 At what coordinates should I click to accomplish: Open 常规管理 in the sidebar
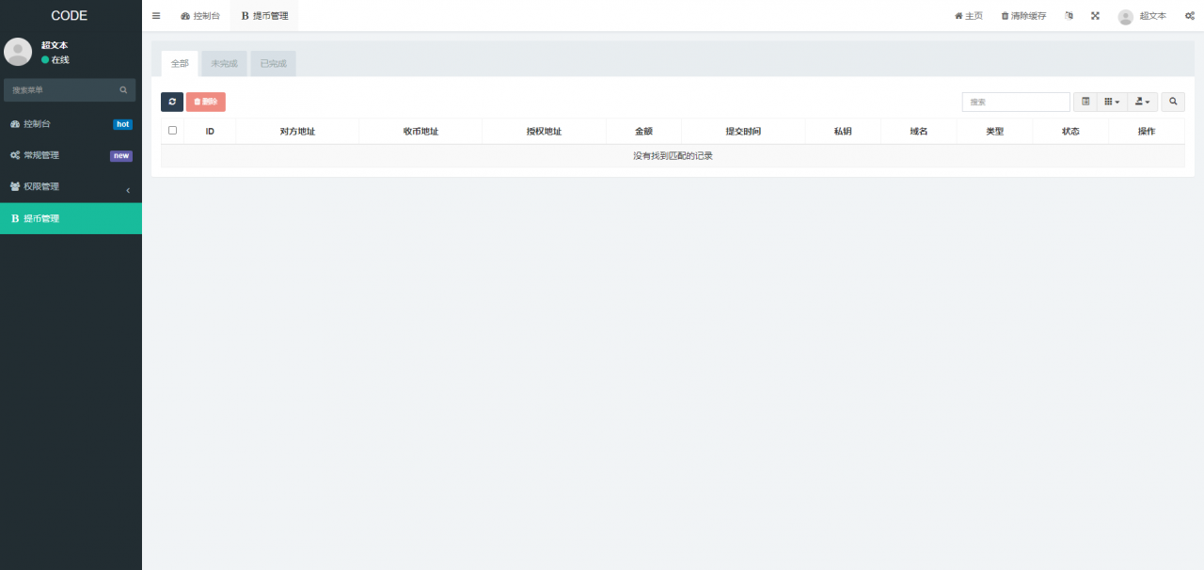click(x=71, y=155)
